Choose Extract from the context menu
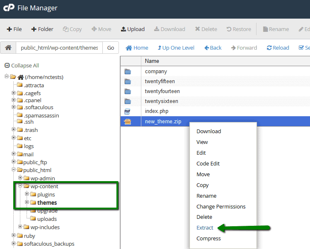This screenshot has height=249, width=310. pos(205,227)
